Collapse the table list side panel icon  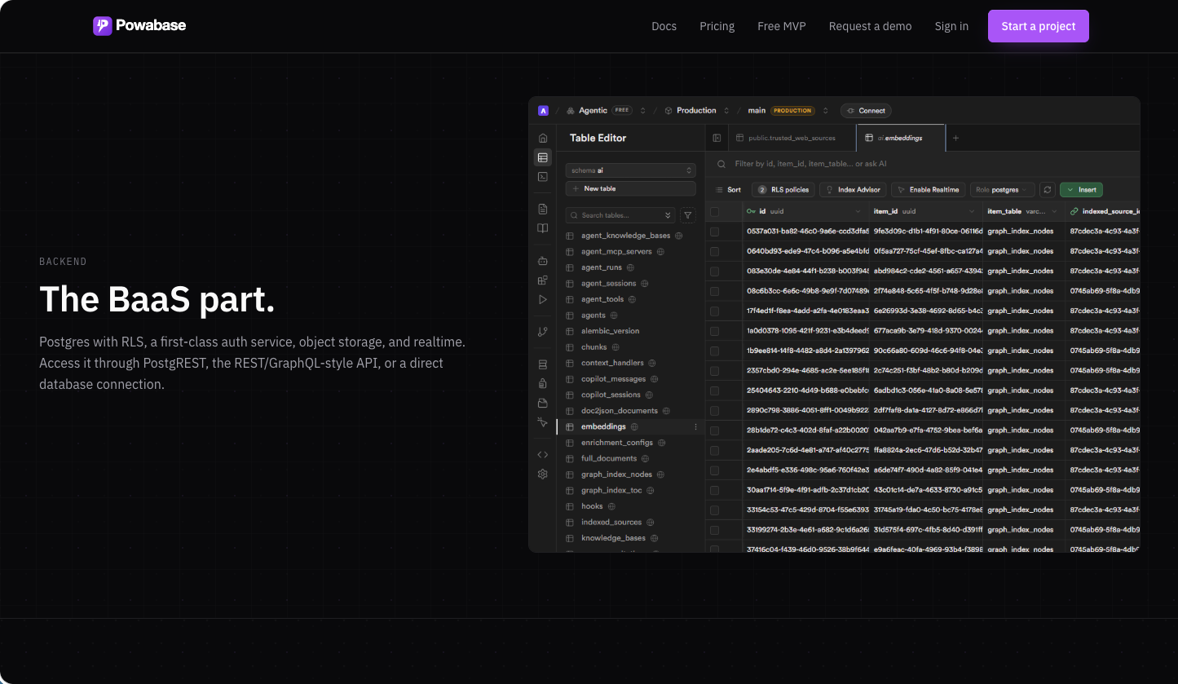717,138
